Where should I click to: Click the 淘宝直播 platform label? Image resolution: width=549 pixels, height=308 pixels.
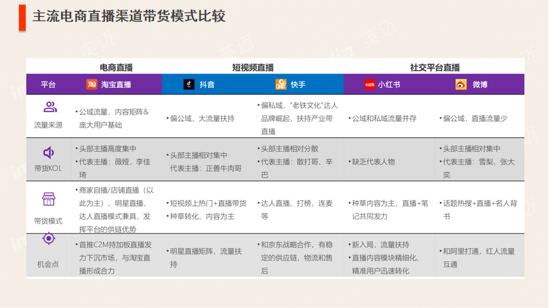click(116, 84)
